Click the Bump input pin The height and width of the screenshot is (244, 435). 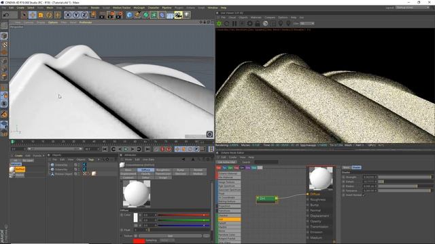point(308,205)
